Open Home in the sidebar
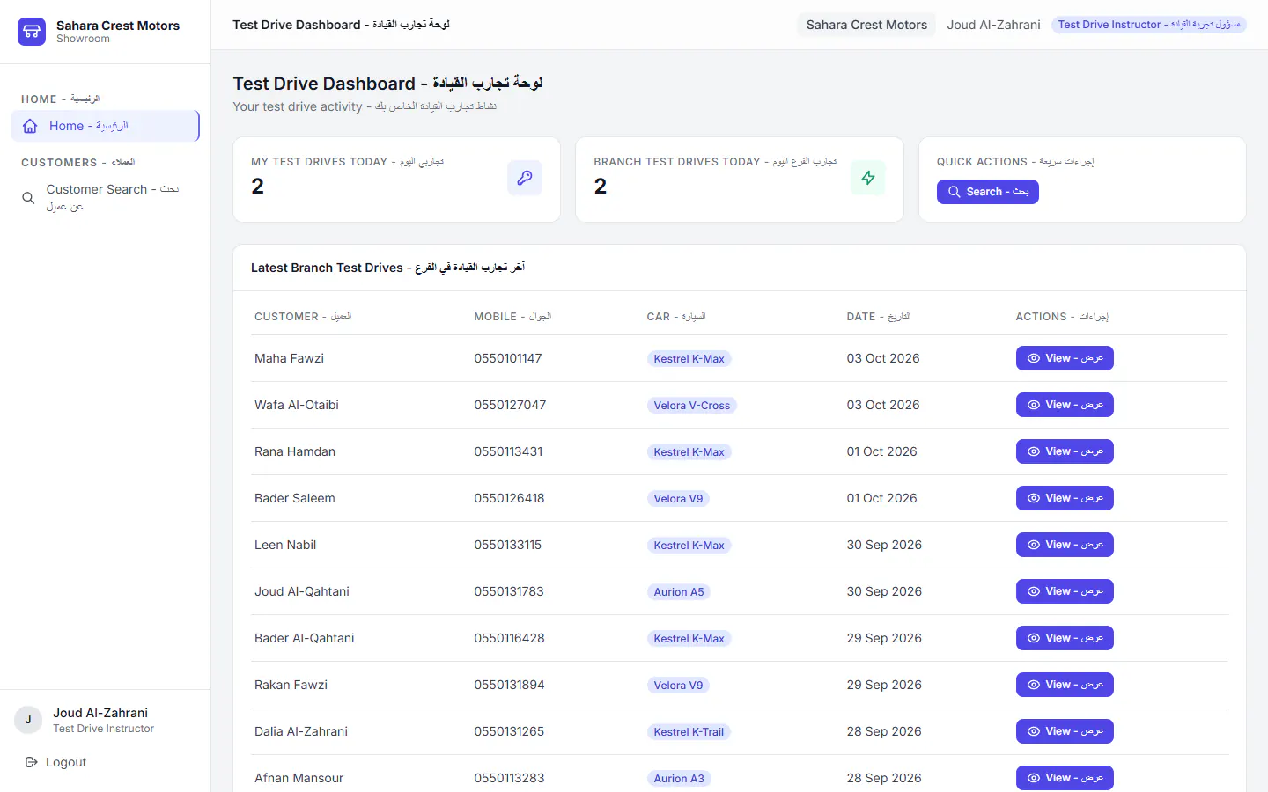 coord(105,126)
